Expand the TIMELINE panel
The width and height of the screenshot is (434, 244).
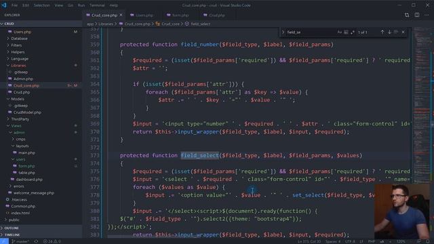(x=41, y=235)
